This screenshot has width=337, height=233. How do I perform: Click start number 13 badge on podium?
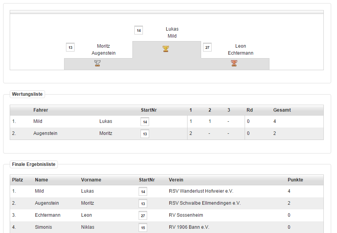(70, 47)
